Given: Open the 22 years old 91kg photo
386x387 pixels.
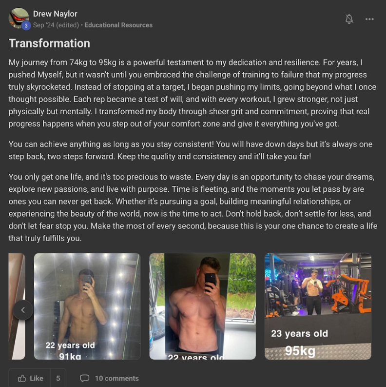Looking at the screenshot, I should (x=87, y=306).
